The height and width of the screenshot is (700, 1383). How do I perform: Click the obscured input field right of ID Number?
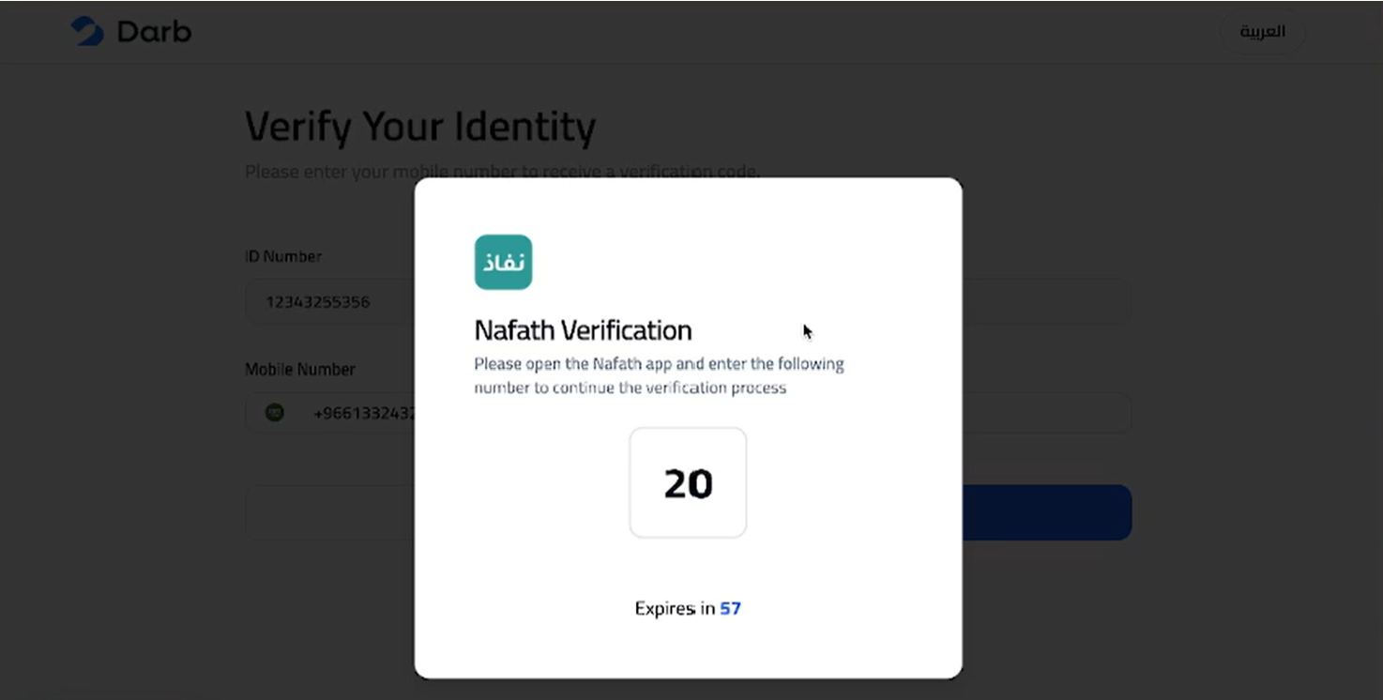tap(1046, 302)
